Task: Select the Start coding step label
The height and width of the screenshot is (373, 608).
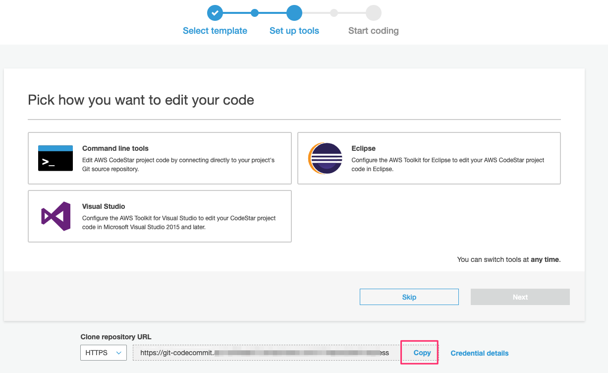Action: coord(374,31)
